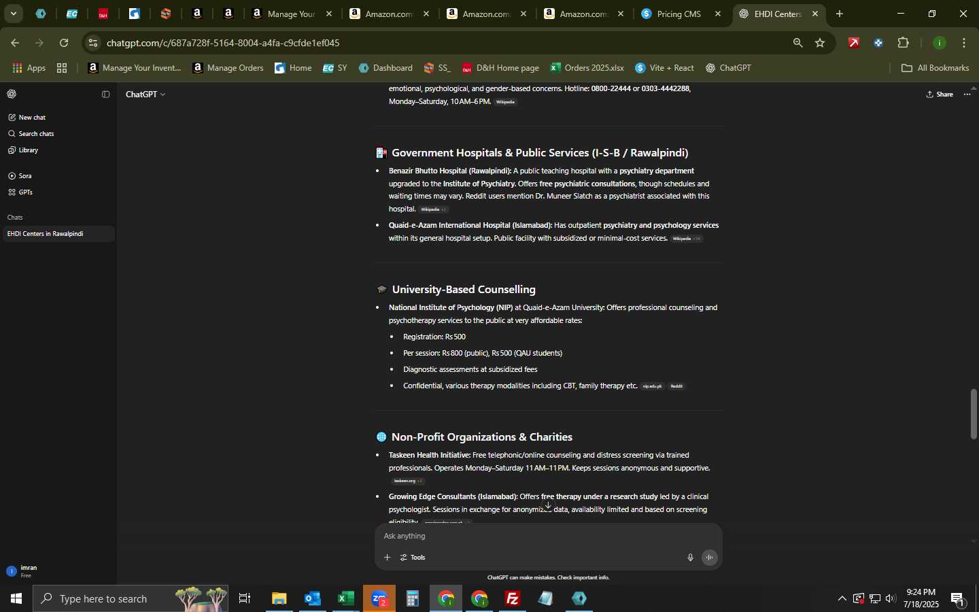Open D&H Home page bookmark
The height and width of the screenshot is (612, 979).
click(500, 68)
